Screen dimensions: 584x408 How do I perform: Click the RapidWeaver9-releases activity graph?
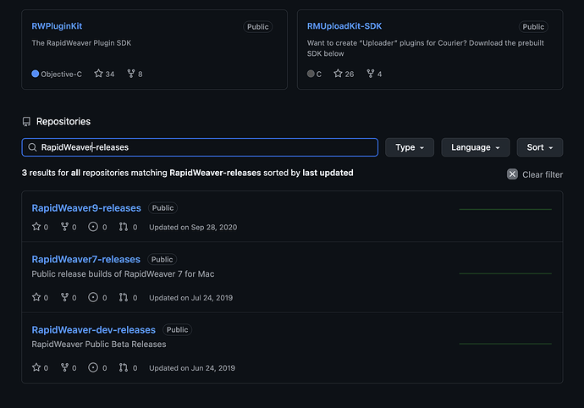tap(504, 209)
